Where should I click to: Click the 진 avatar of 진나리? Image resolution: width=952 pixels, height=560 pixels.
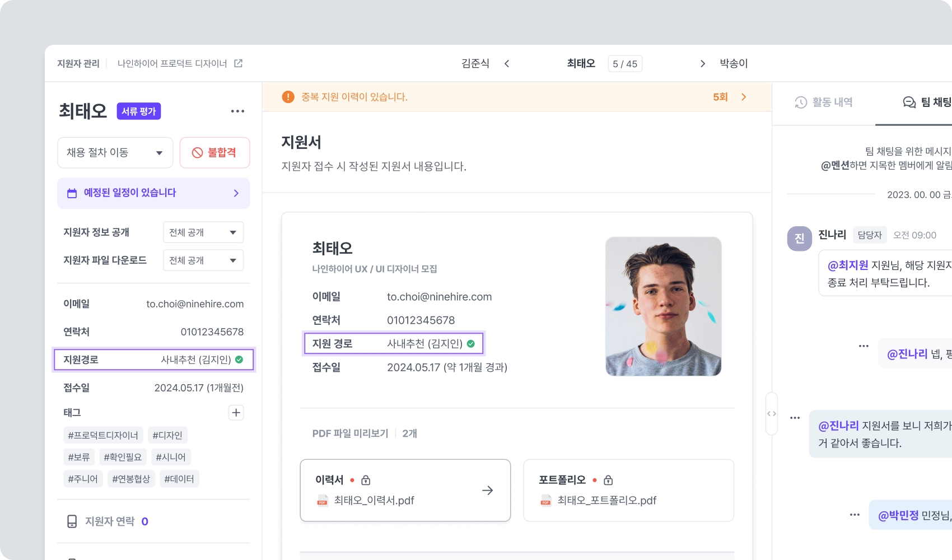(x=800, y=239)
